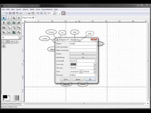Screen dimensions: 151x113
Task: Open the zoom percentage dropdown arrow
Action: [54, 13]
